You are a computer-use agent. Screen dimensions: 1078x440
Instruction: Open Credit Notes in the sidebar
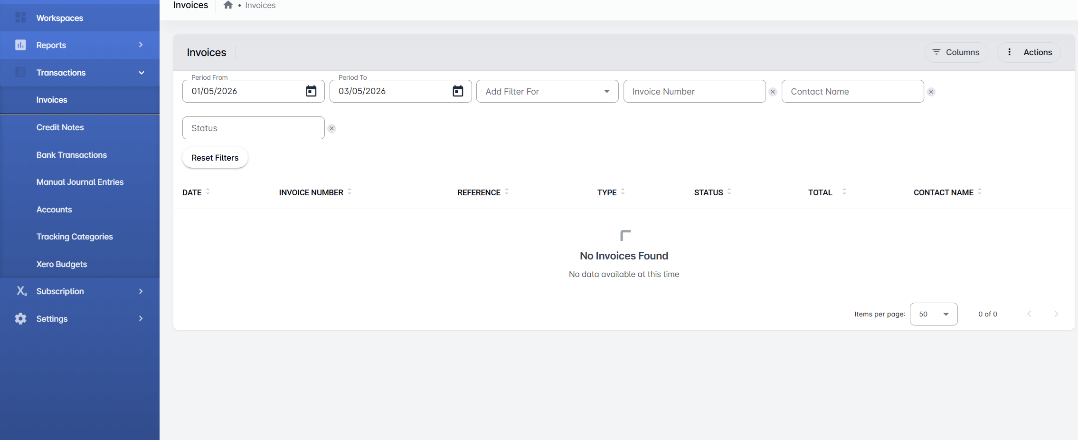coord(80,127)
